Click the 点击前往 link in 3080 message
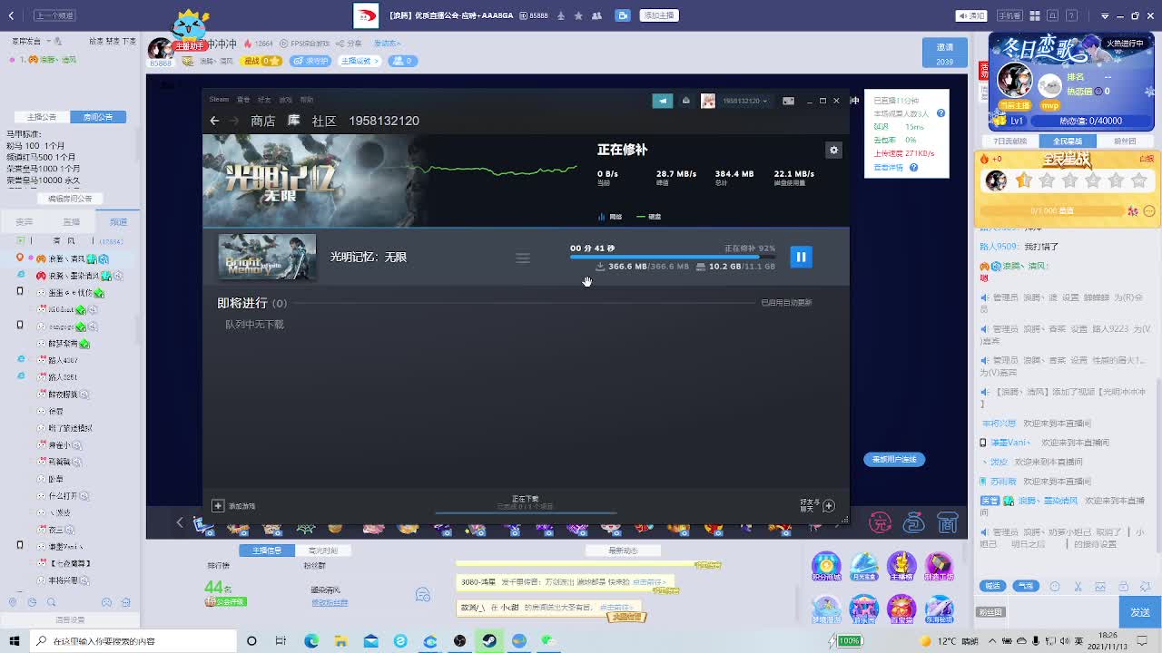This screenshot has width=1162, height=653. click(649, 582)
